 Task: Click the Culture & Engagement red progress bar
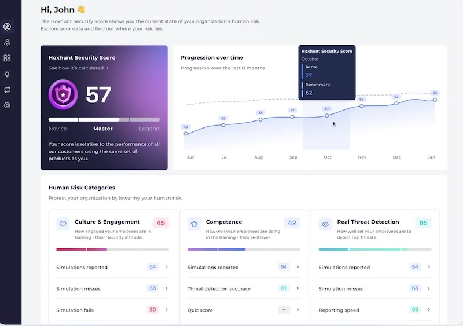coord(113,250)
